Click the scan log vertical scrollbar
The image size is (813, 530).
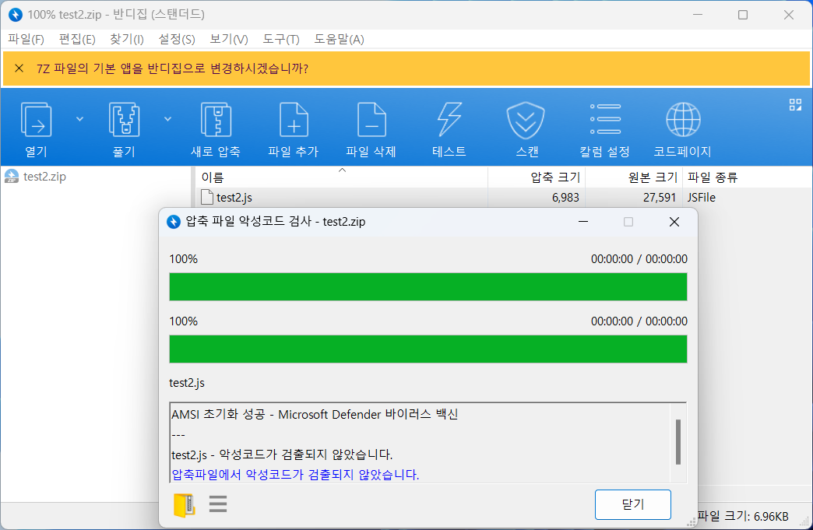click(677, 441)
